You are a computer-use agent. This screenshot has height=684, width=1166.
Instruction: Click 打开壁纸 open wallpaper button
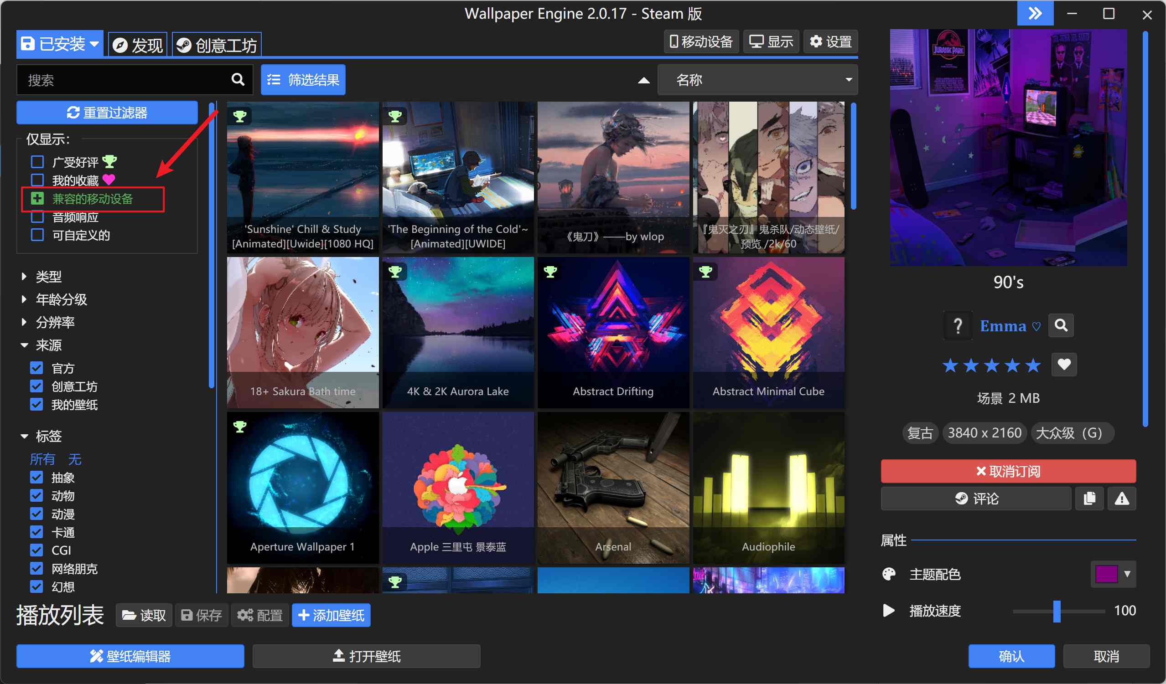point(367,656)
